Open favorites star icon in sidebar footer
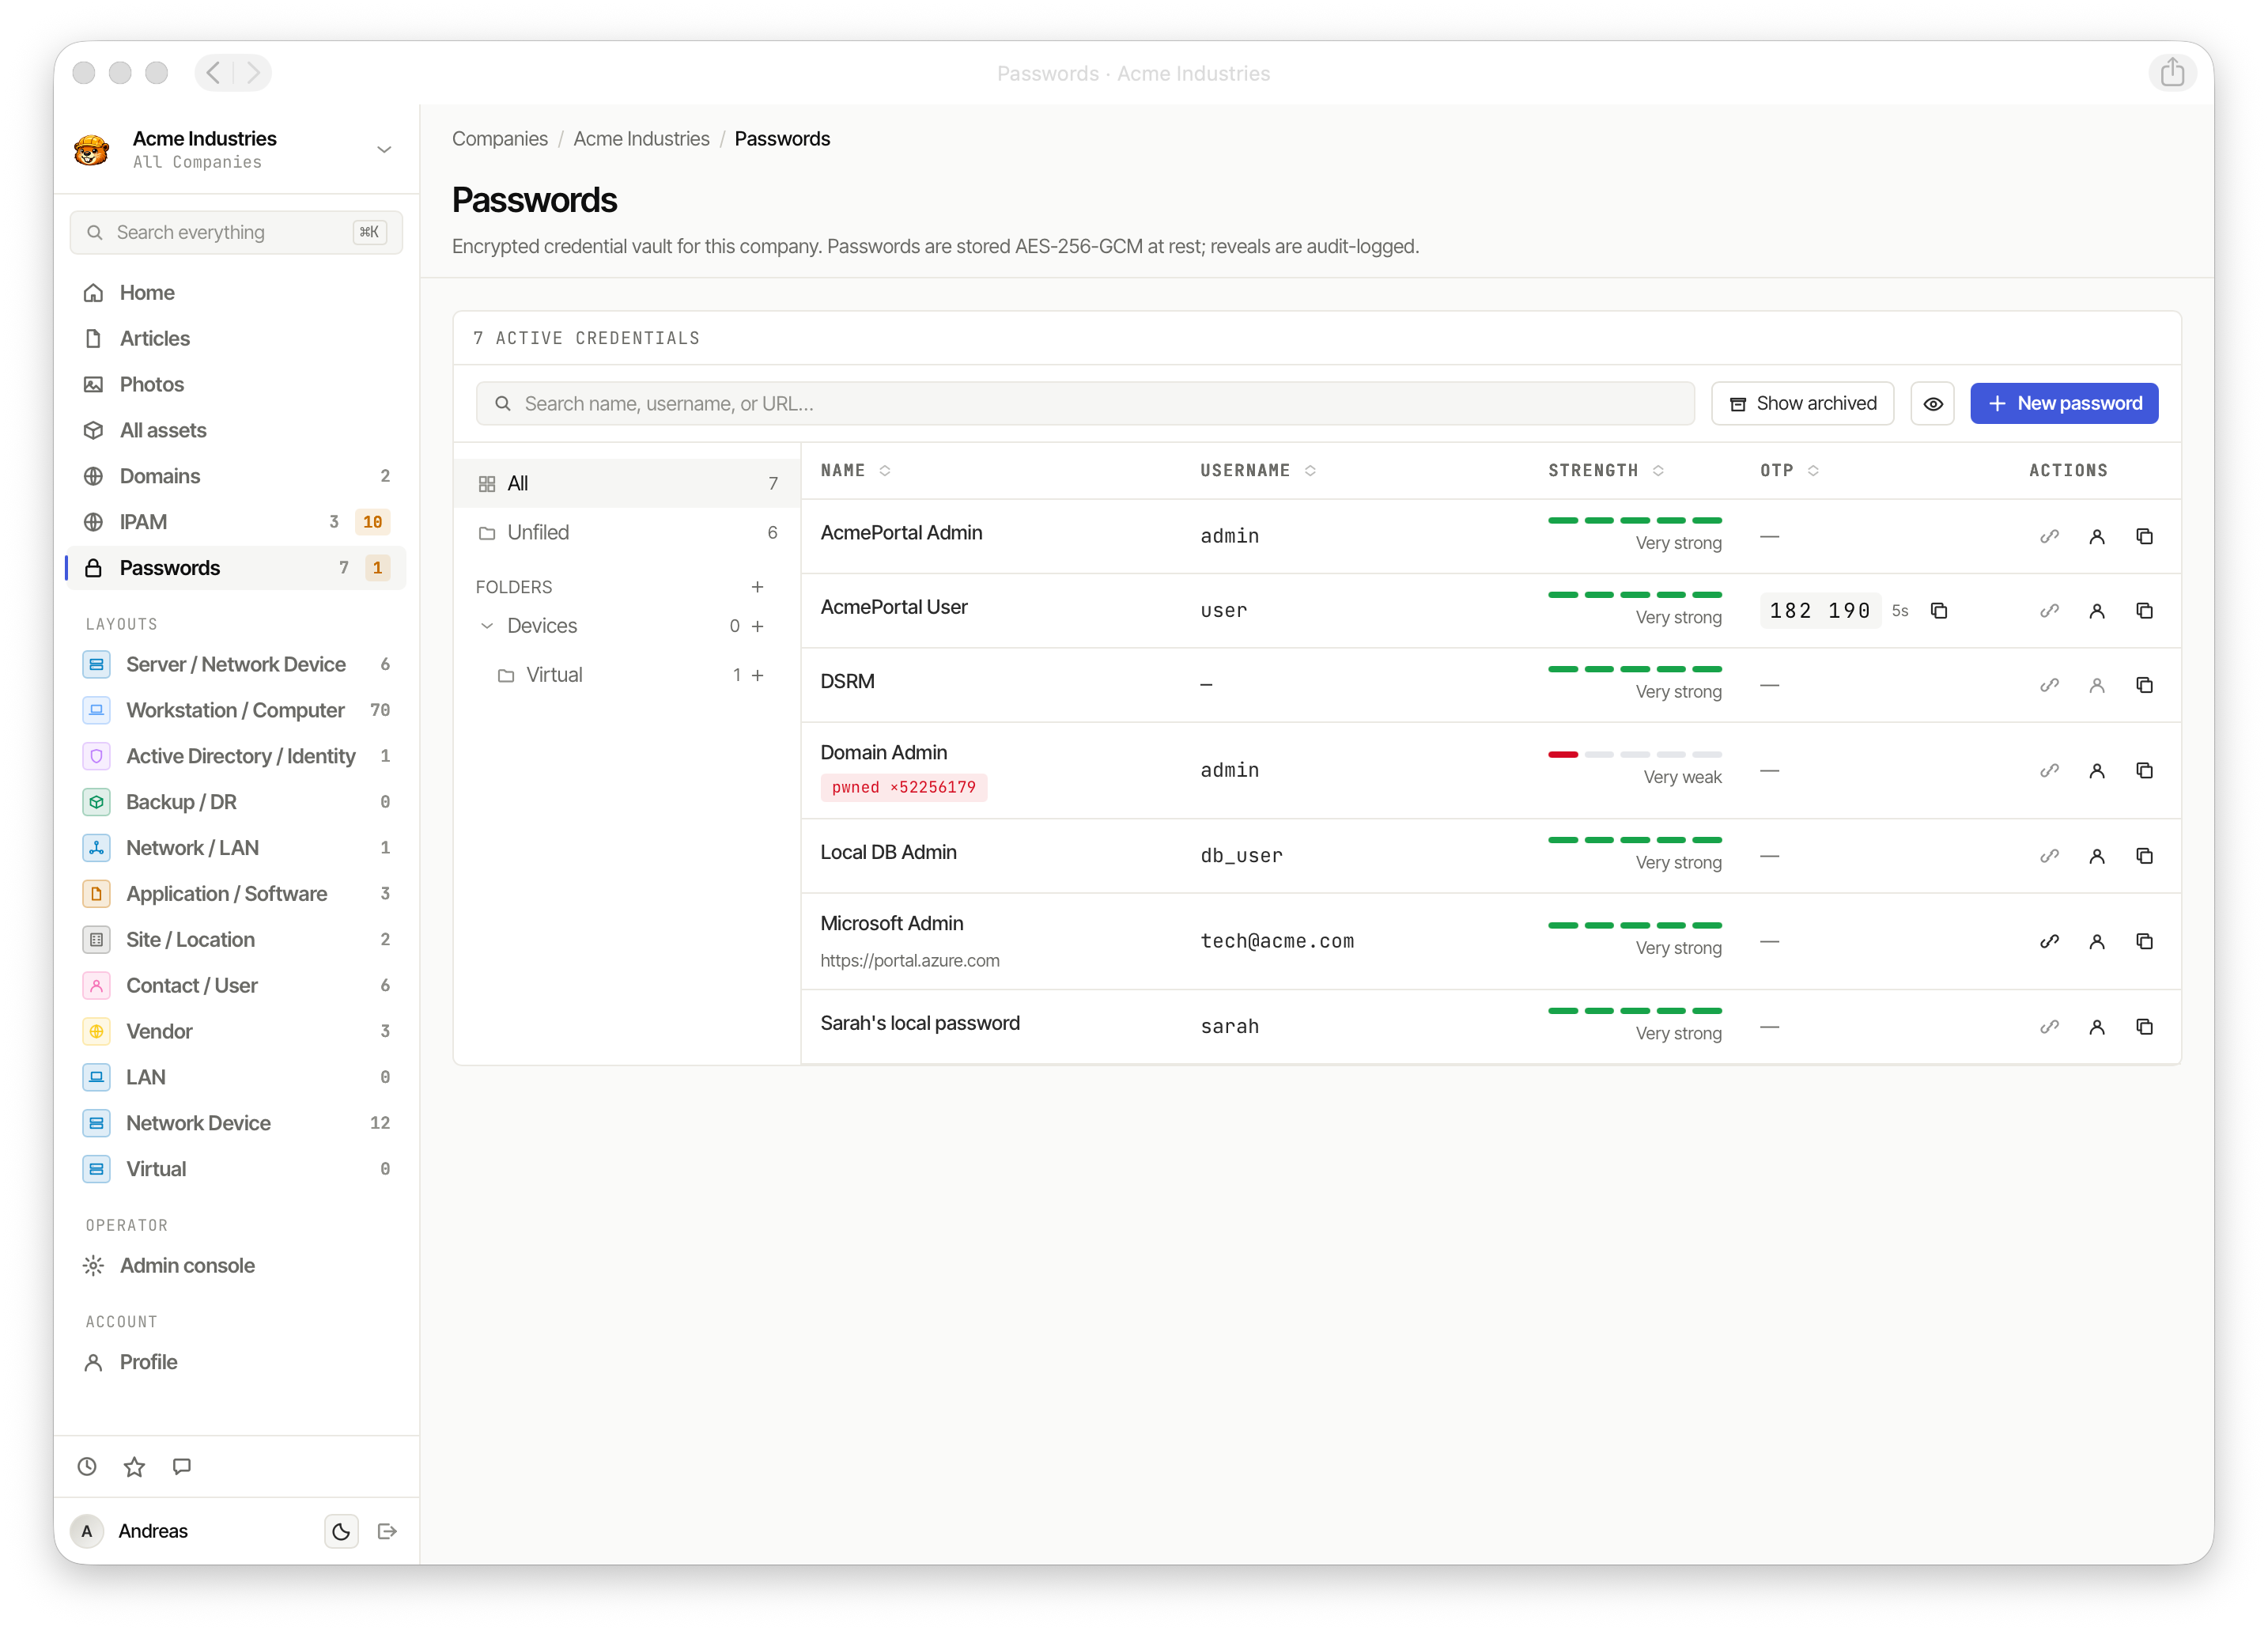The image size is (2268, 1631). point(134,1466)
